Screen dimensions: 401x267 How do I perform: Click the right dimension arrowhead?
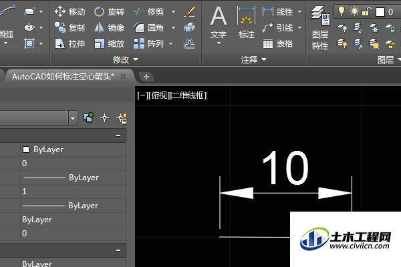coord(335,193)
